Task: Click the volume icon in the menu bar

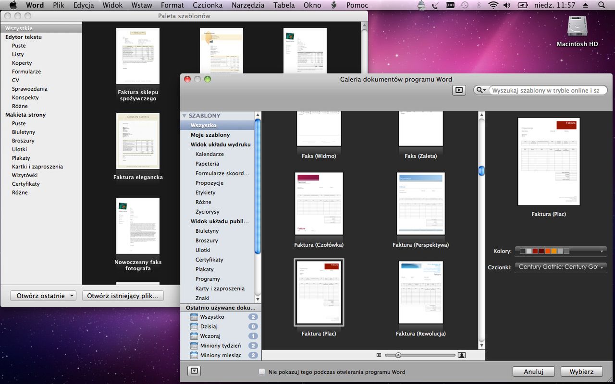Action: [506, 5]
